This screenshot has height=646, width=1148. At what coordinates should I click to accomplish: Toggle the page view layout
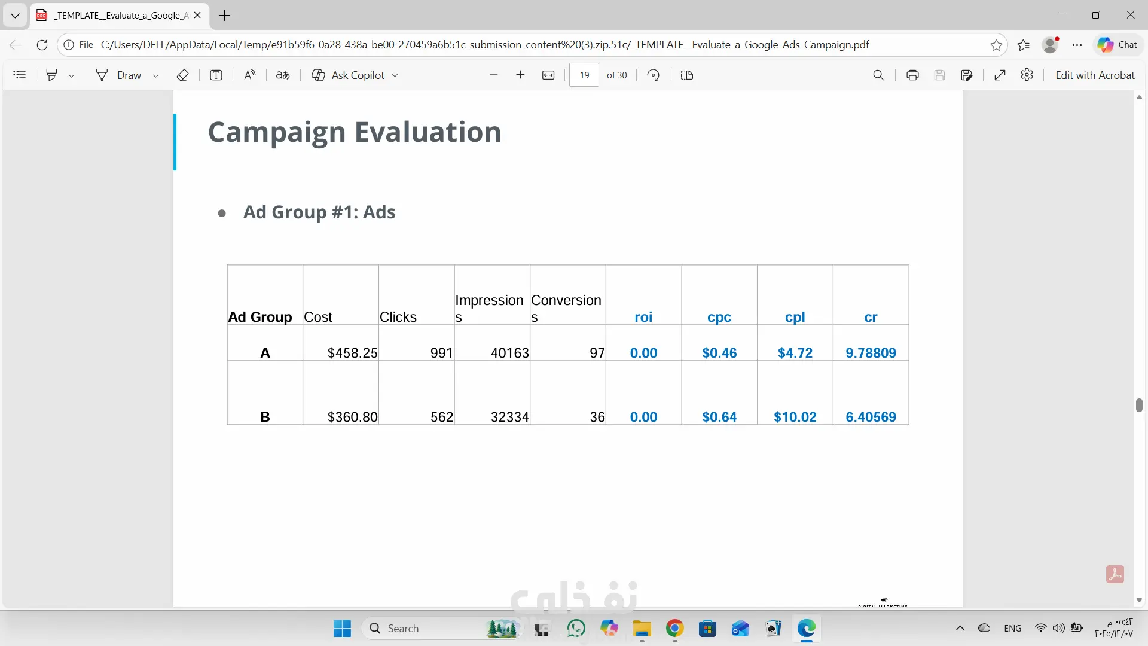tap(687, 75)
